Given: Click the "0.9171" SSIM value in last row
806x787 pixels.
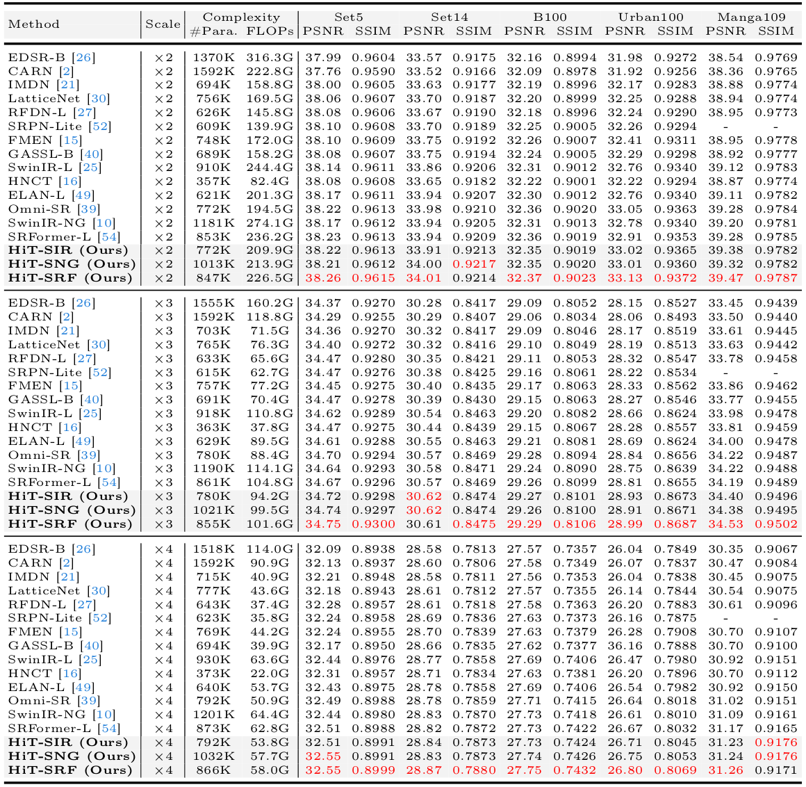Looking at the screenshot, I should pyautogui.click(x=776, y=770).
